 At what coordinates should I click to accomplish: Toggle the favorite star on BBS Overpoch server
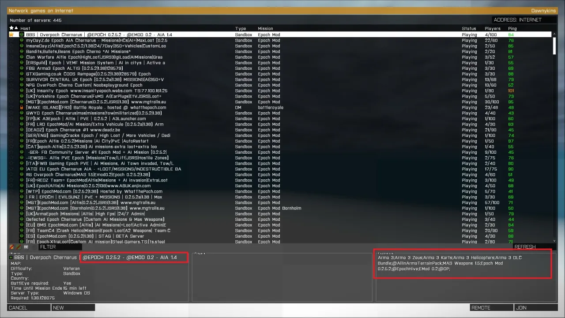tap(11, 34)
